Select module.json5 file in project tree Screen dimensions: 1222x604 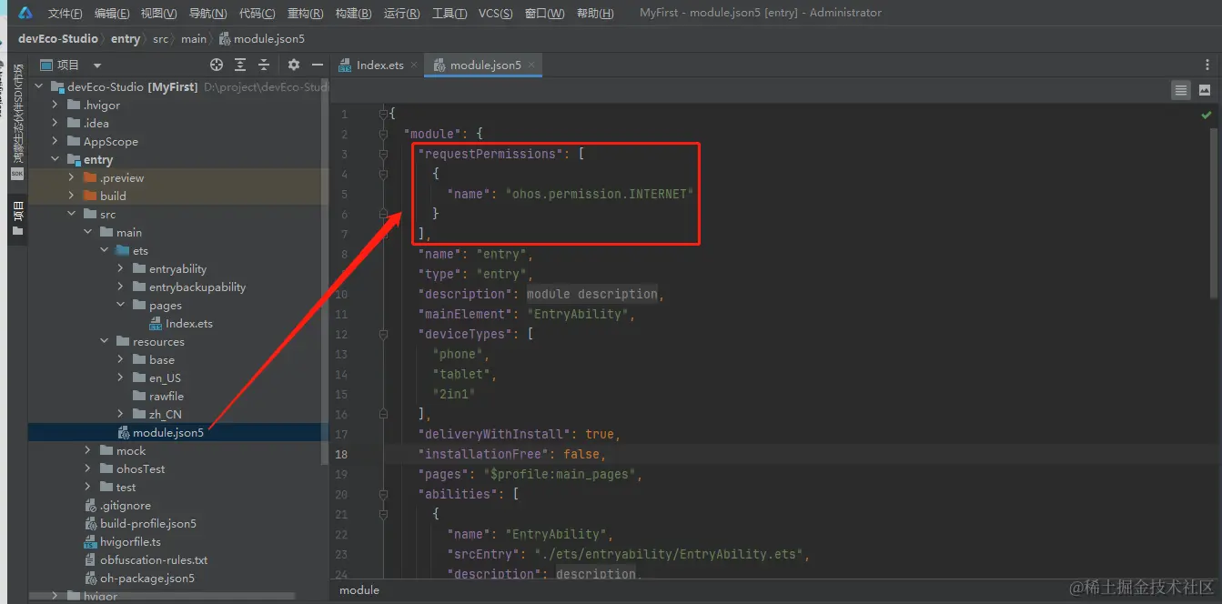(x=161, y=432)
